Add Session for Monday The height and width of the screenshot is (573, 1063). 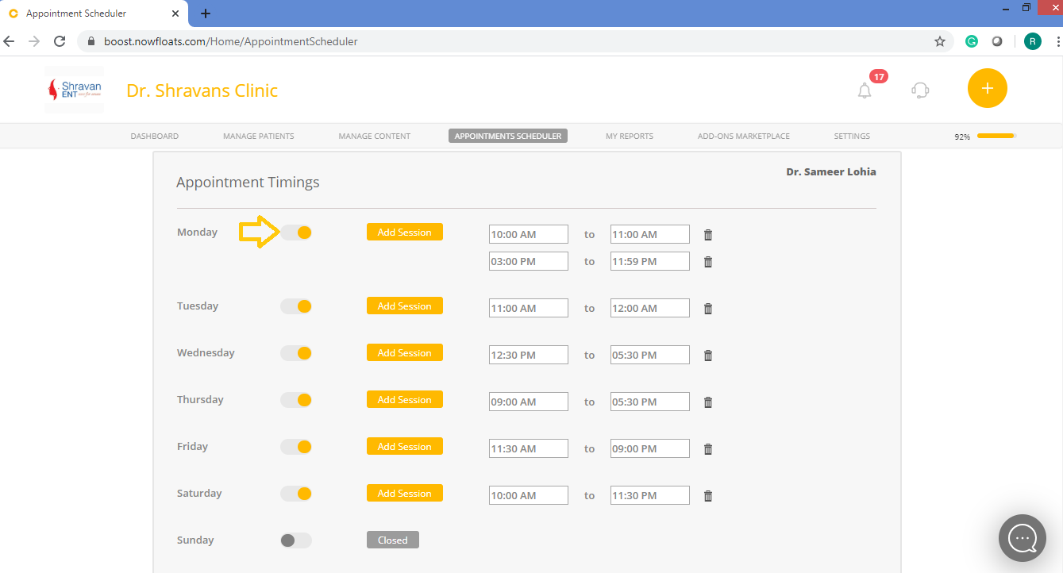405,232
